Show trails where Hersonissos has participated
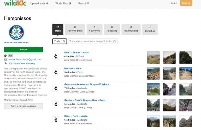Screen dimensions: 201x130 pyautogui.click(x=93, y=41)
